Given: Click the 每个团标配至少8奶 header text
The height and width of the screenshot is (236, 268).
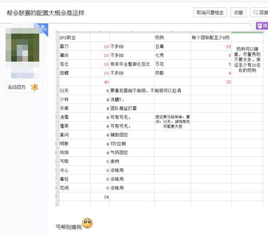Looking at the screenshot, I should point(211,38).
